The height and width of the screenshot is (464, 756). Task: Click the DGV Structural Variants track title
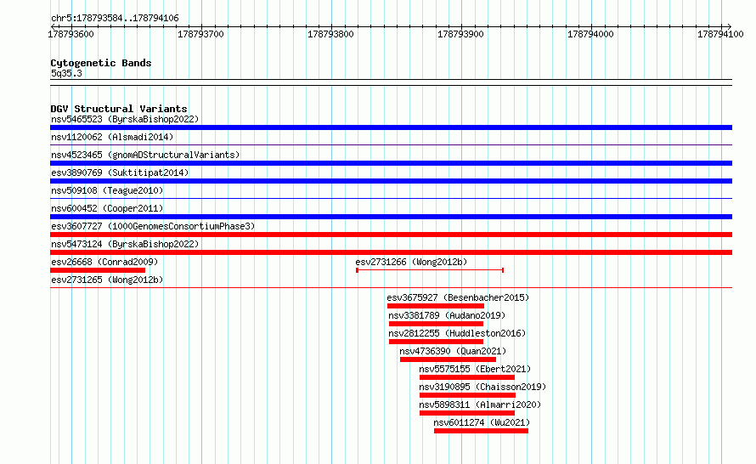119,109
